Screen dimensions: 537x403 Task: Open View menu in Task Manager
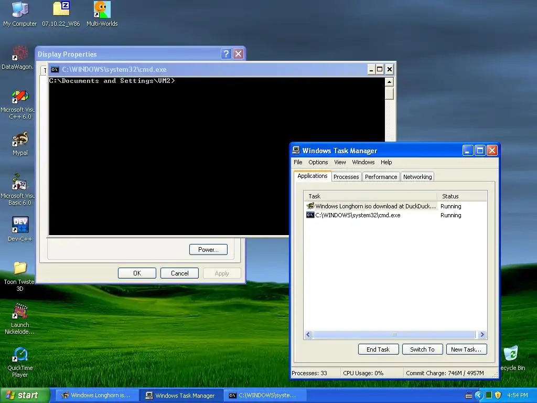(340, 162)
